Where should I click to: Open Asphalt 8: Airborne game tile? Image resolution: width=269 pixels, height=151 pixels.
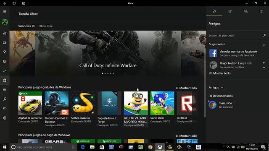[x=30, y=107]
